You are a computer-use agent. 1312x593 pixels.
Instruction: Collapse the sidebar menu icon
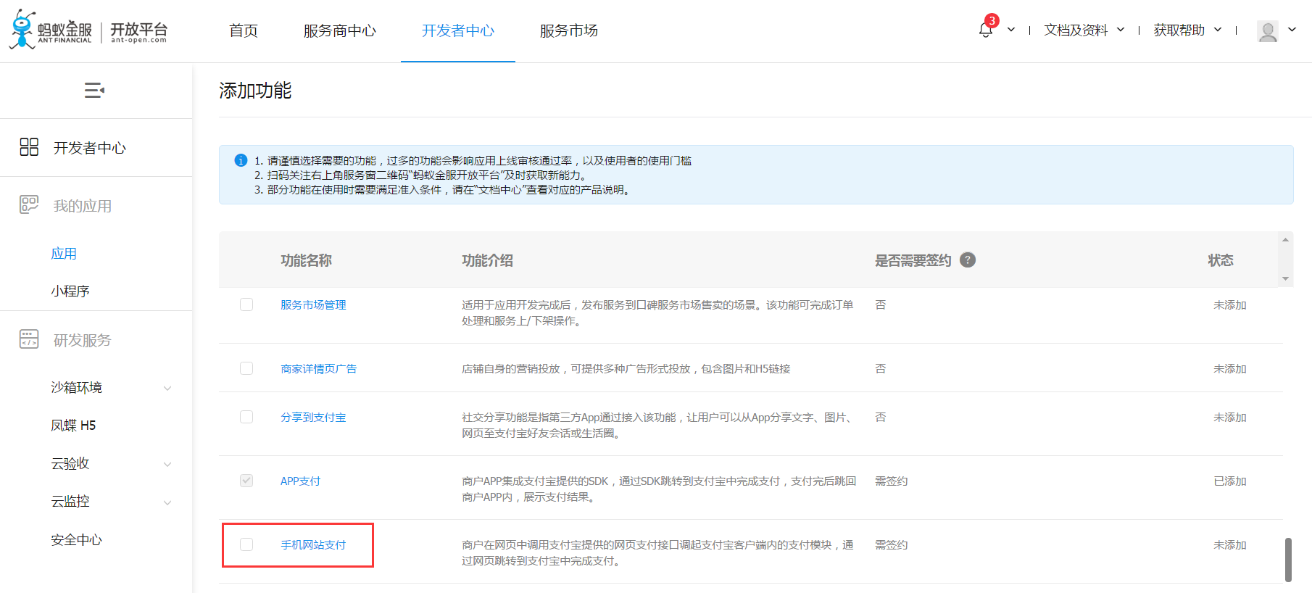(x=94, y=91)
